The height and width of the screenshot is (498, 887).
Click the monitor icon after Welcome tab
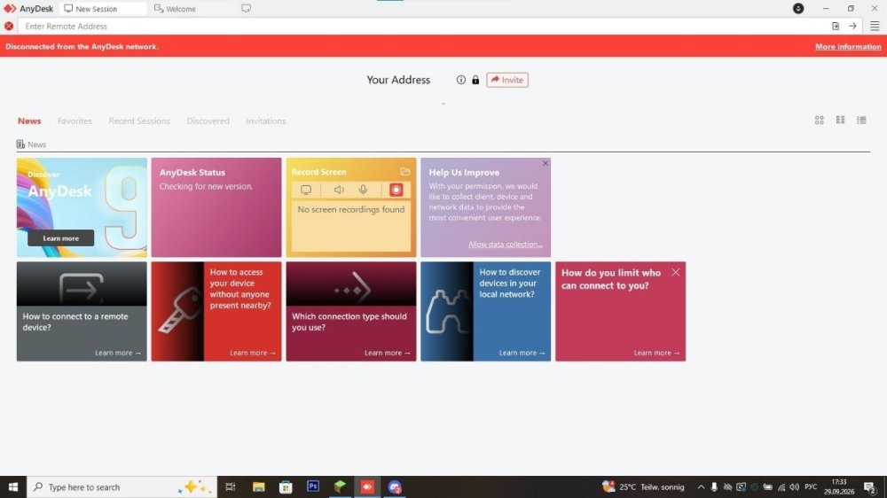click(246, 9)
